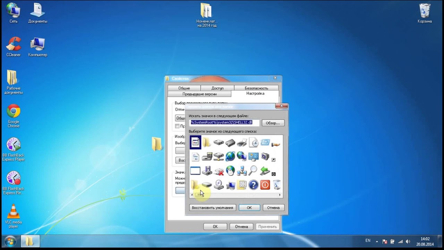Expand hidden tray icons arrow
444x250 pixels.
click(x=377, y=241)
